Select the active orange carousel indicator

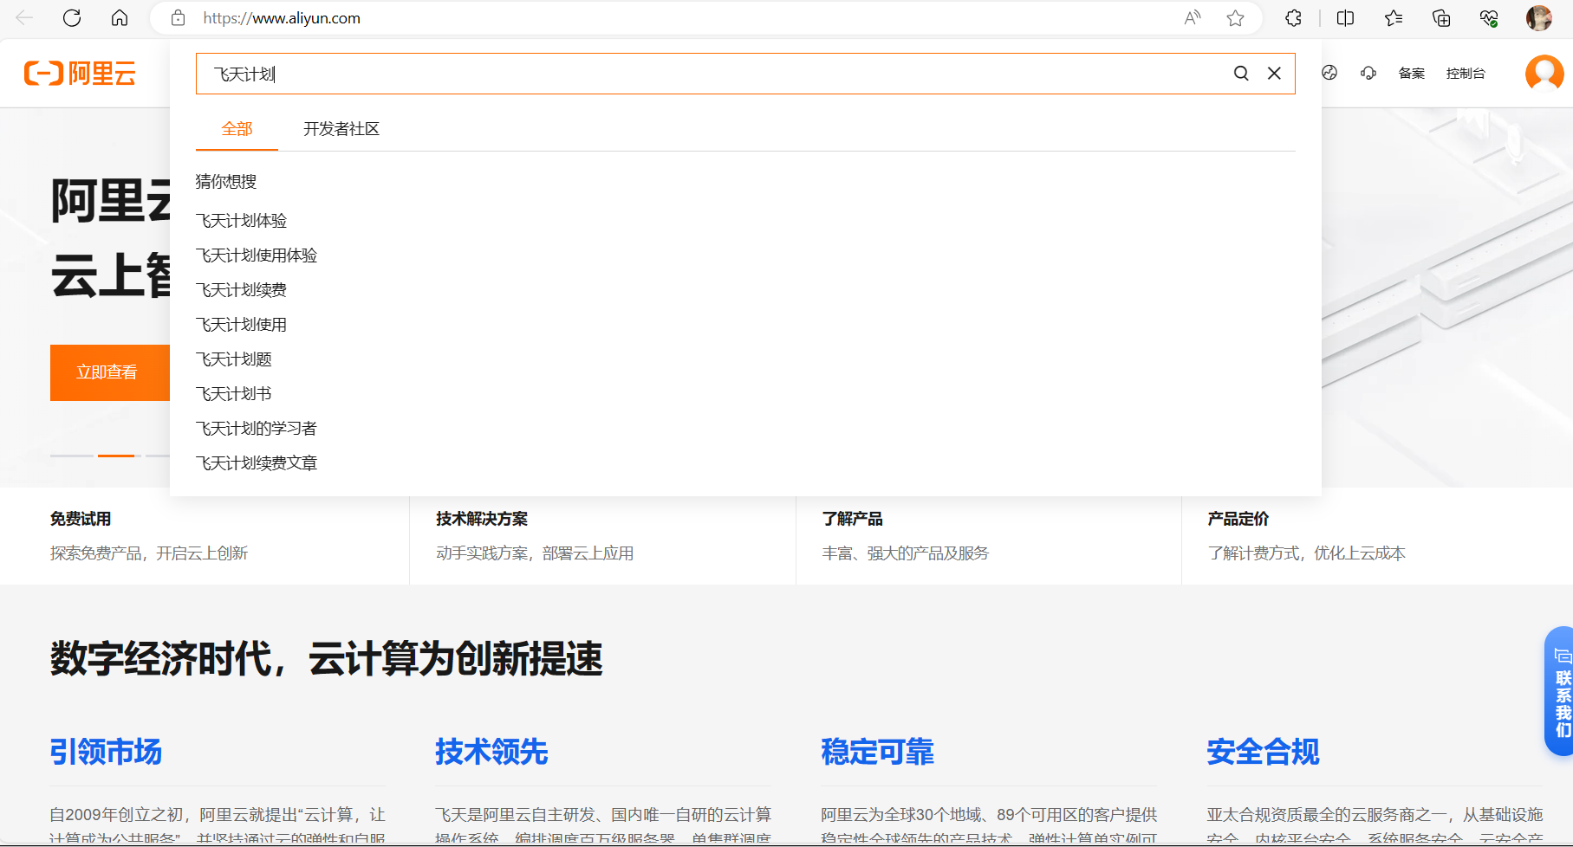pos(116,456)
